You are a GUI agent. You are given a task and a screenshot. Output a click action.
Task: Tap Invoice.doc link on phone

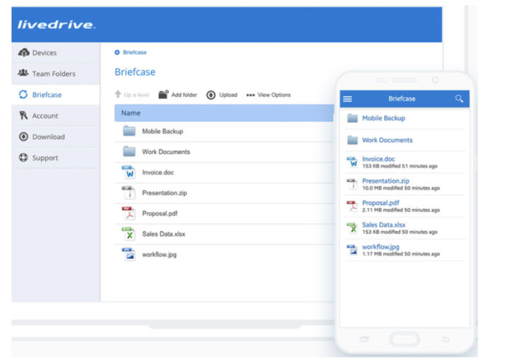[378, 158]
